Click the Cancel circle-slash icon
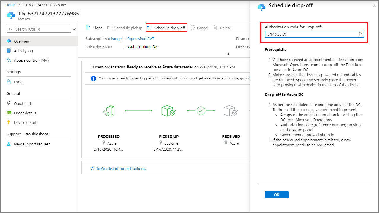 point(192,28)
